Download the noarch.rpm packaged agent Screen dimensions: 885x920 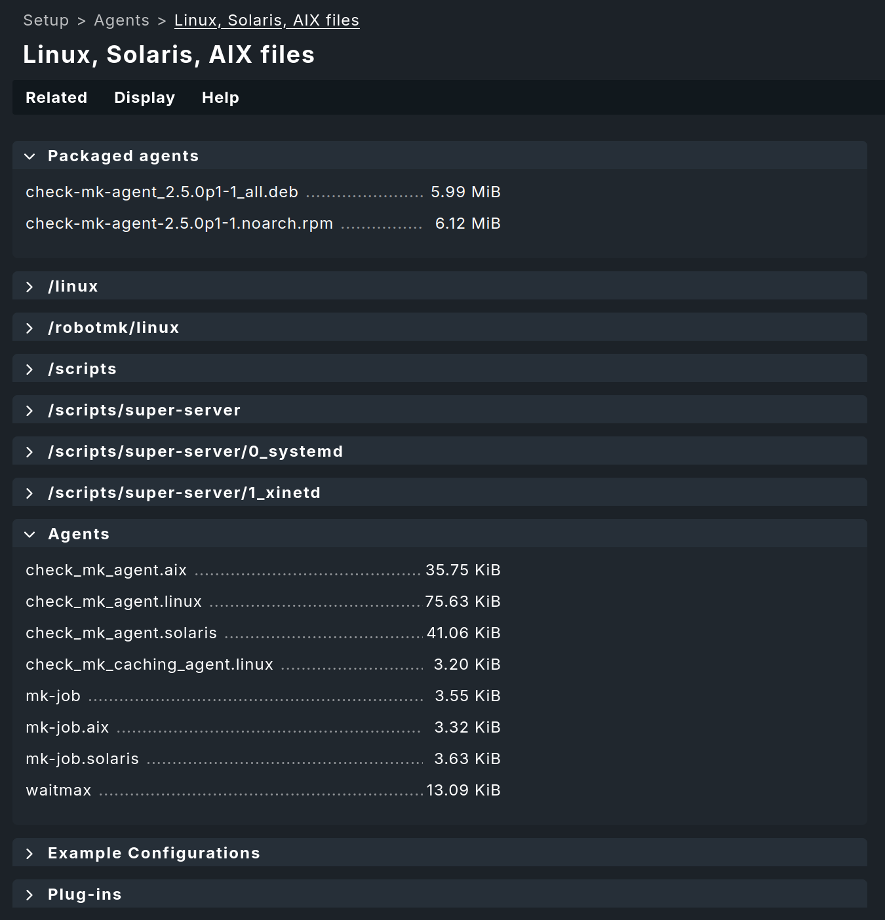pos(178,223)
